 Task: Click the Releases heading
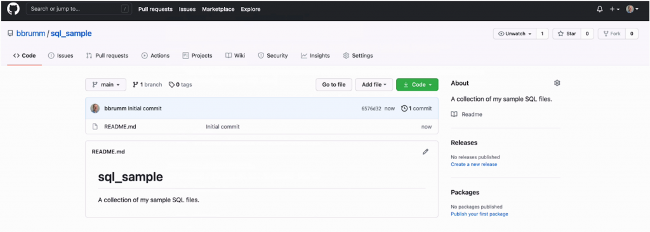[x=464, y=143]
